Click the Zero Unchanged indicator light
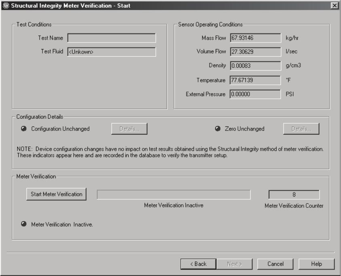The width and height of the screenshot is (341, 276). [x=218, y=129]
